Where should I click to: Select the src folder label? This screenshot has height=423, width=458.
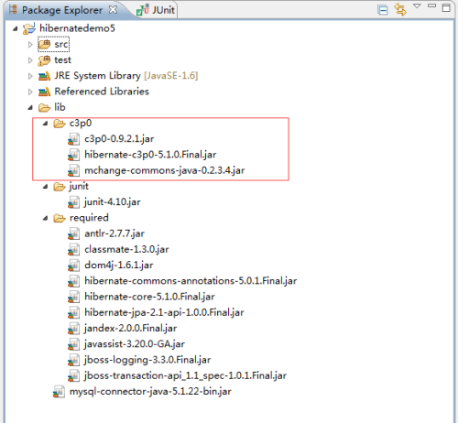click(61, 45)
